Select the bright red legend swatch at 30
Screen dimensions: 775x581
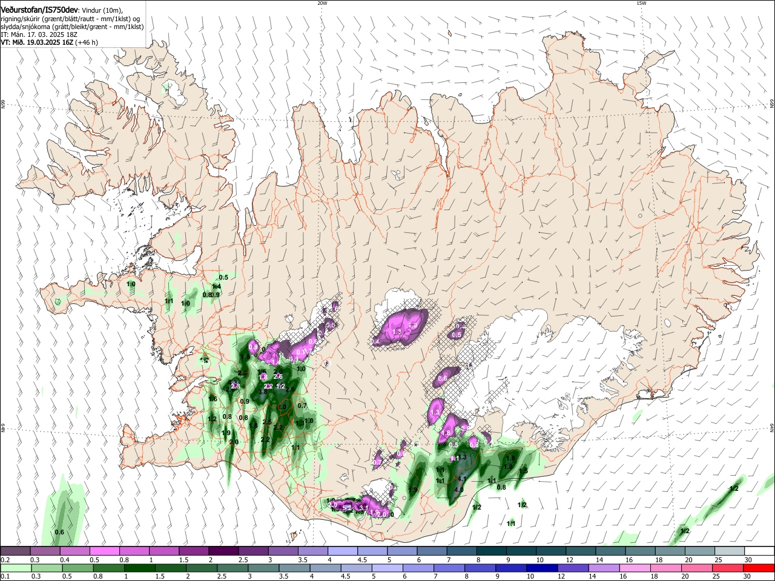click(759, 568)
